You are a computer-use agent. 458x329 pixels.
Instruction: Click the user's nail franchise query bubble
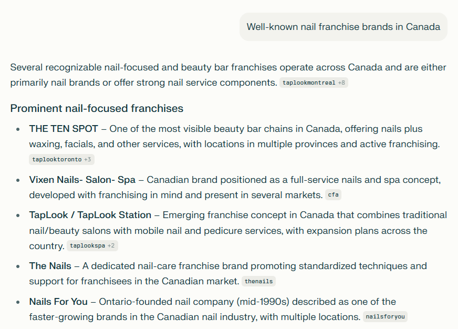(343, 27)
